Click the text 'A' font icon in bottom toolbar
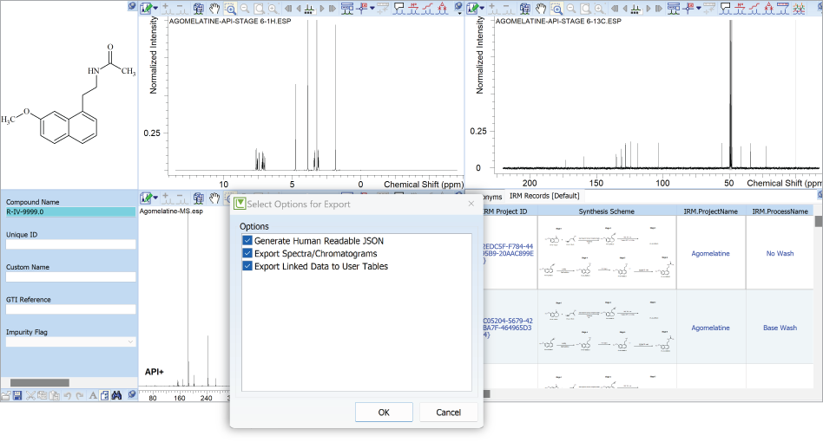Image resolution: width=823 pixels, height=442 pixels. 93,395
